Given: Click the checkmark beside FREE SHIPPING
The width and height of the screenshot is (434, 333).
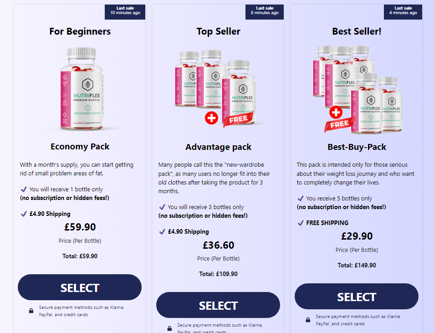Looking at the screenshot, I should (x=301, y=223).
